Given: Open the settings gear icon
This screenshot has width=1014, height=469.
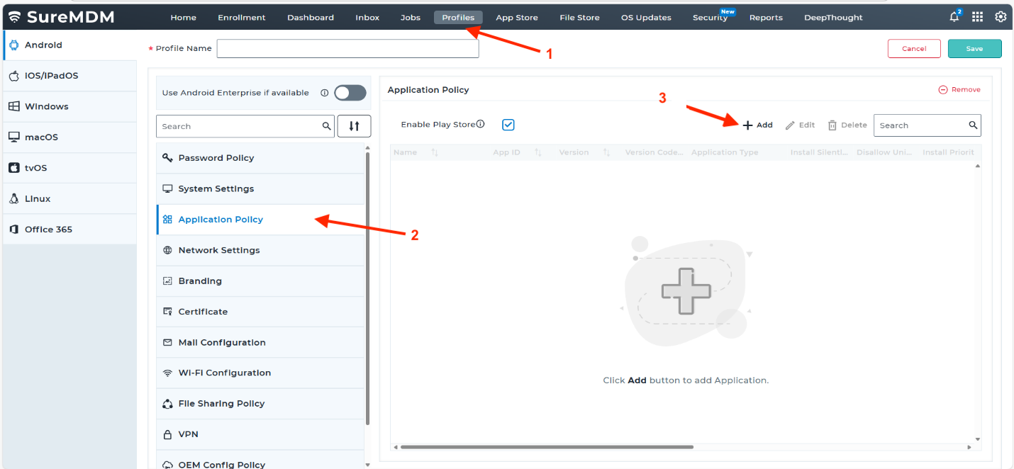Looking at the screenshot, I should click(x=1001, y=17).
